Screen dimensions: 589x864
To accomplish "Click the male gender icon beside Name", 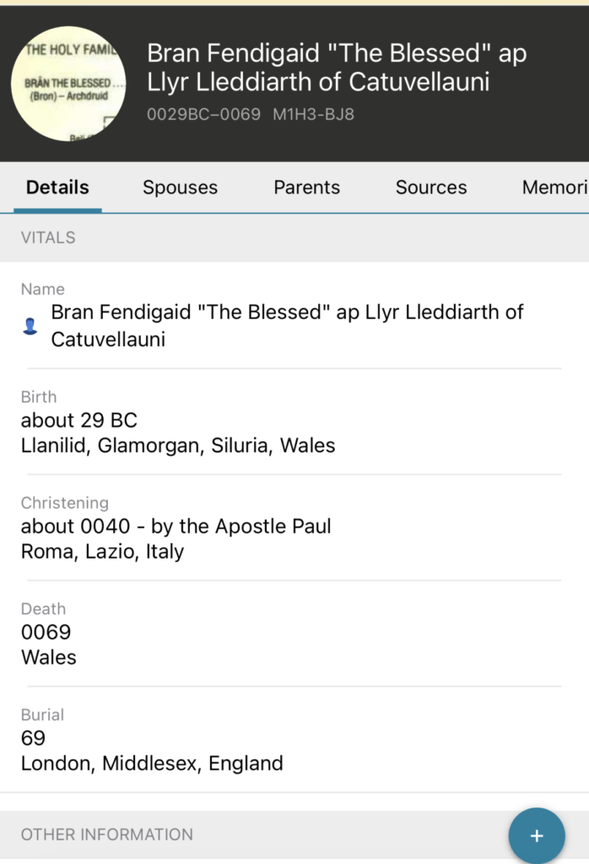I will pyautogui.click(x=30, y=327).
